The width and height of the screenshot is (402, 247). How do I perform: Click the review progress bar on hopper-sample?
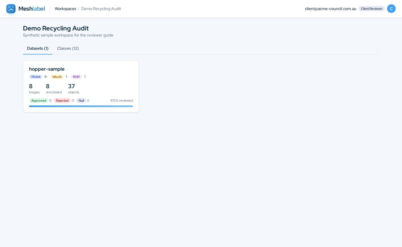click(x=81, y=106)
